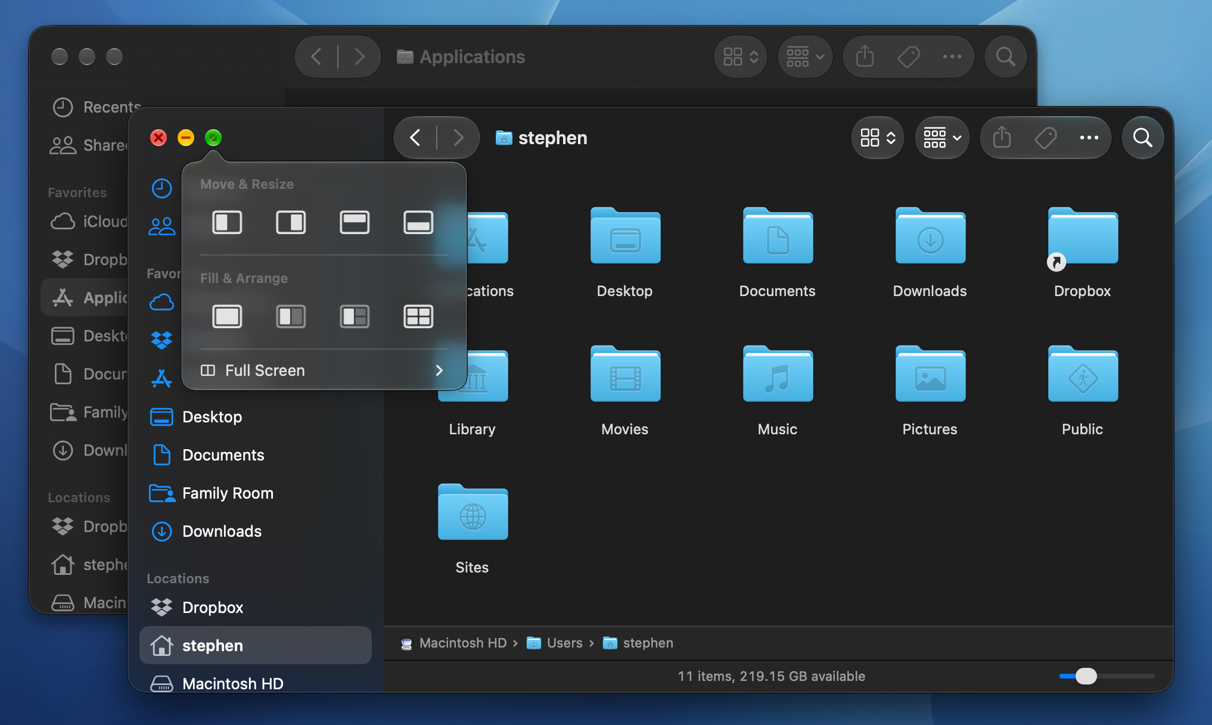Open group-by dropdown in Applications window
1212x725 pixels.
pos(805,57)
